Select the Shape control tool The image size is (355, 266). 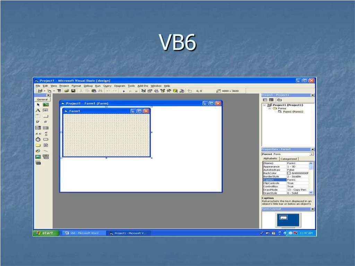coord(38,151)
